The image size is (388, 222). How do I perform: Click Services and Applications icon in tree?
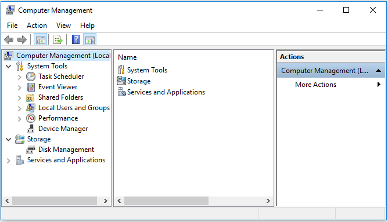click(x=20, y=160)
